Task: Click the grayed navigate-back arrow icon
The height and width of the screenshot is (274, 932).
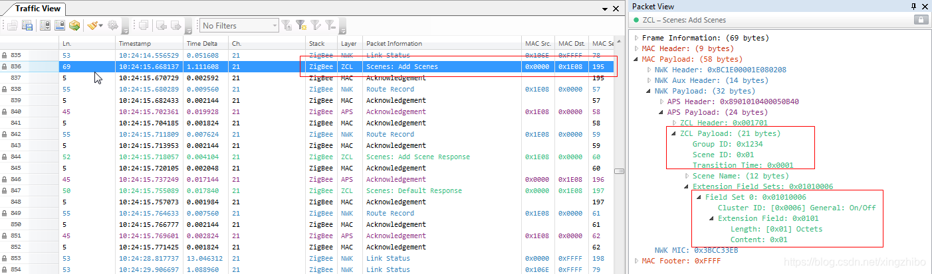Action: pos(161,26)
